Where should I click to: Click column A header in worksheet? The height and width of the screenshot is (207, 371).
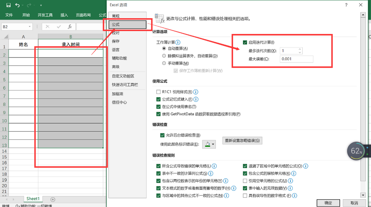click(23, 37)
